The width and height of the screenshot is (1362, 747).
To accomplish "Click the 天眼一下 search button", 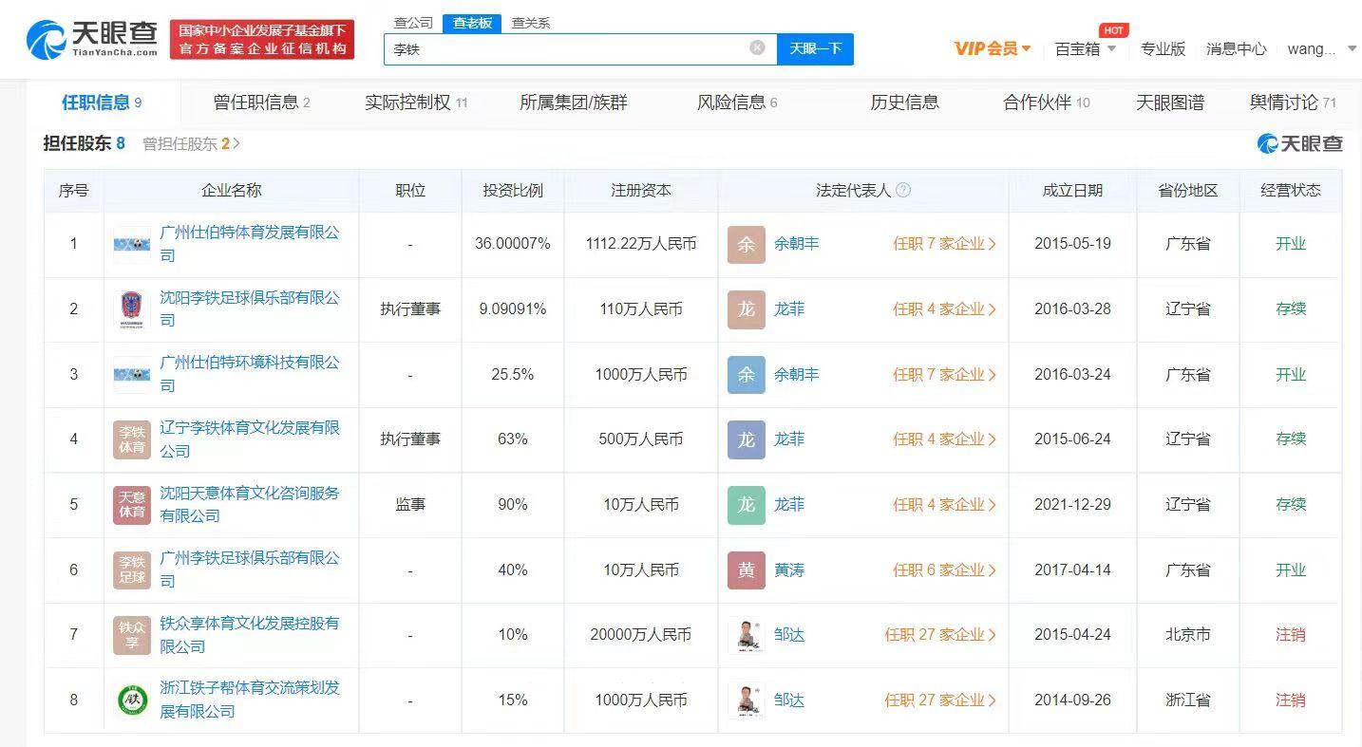I will [x=815, y=48].
